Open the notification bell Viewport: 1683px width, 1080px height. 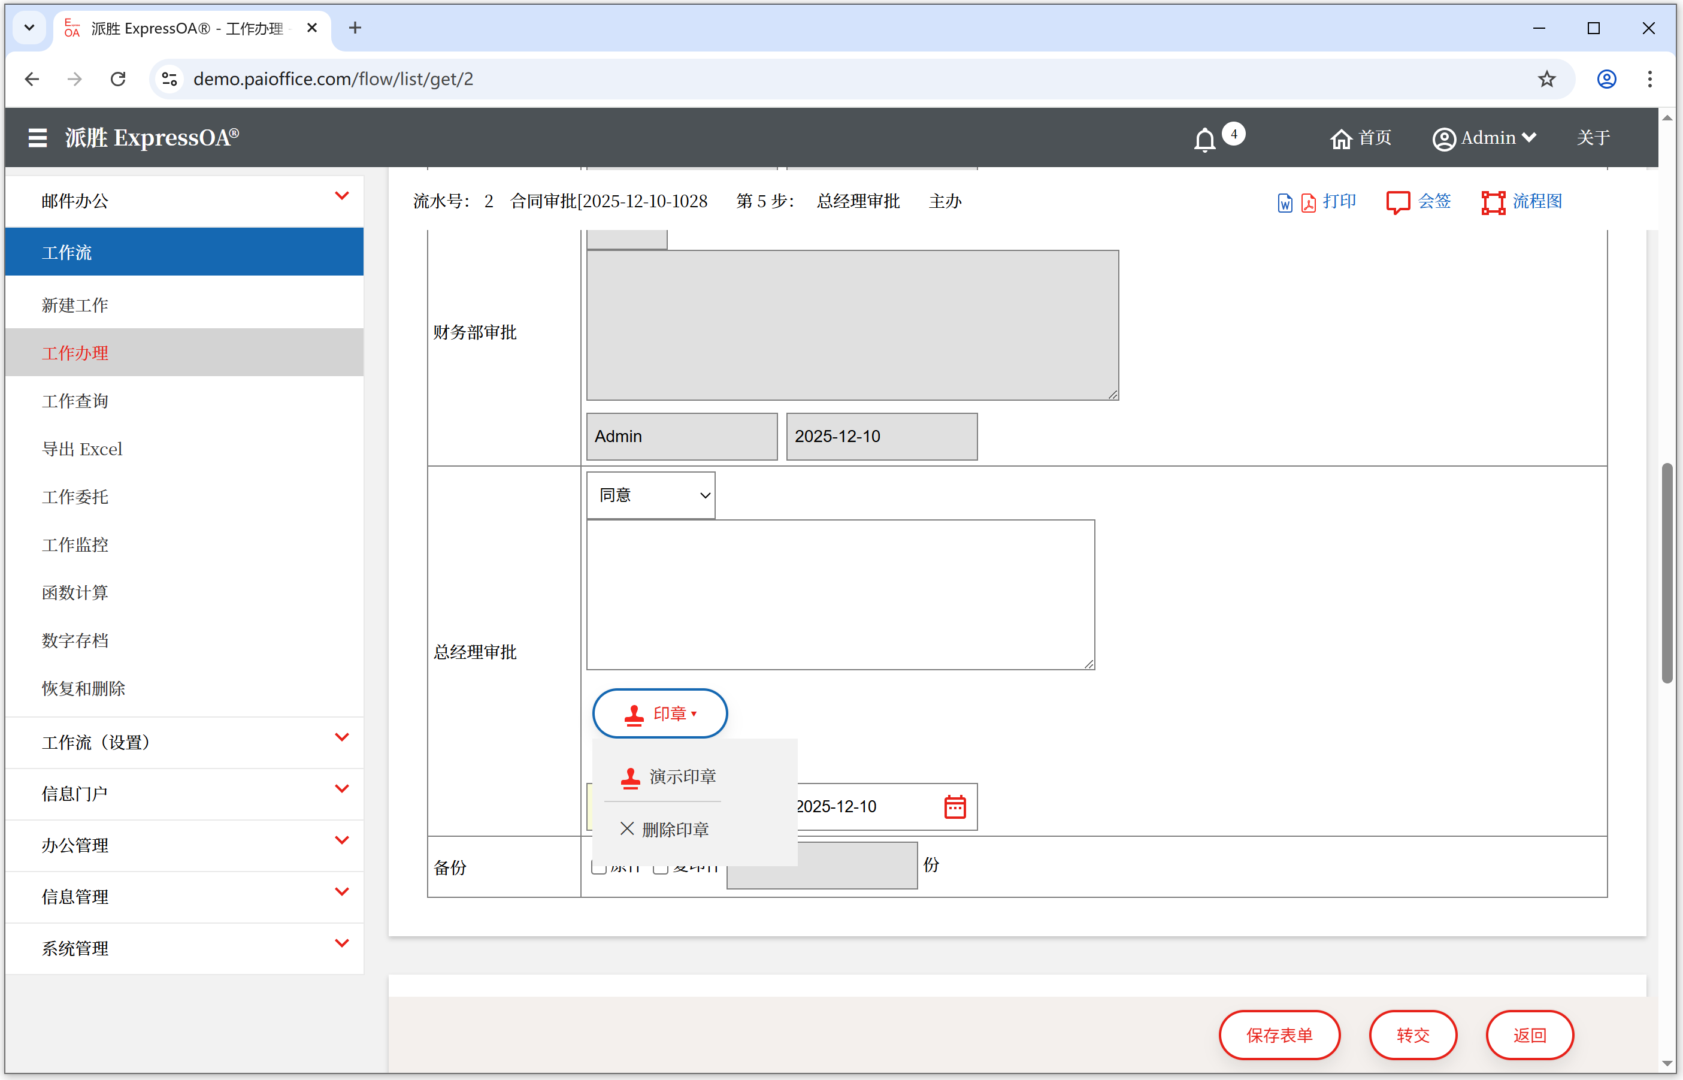tap(1204, 140)
